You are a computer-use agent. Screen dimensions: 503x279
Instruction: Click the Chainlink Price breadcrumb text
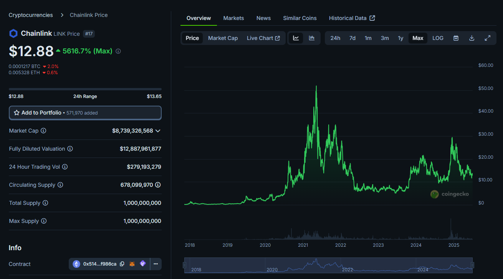(x=89, y=15)
